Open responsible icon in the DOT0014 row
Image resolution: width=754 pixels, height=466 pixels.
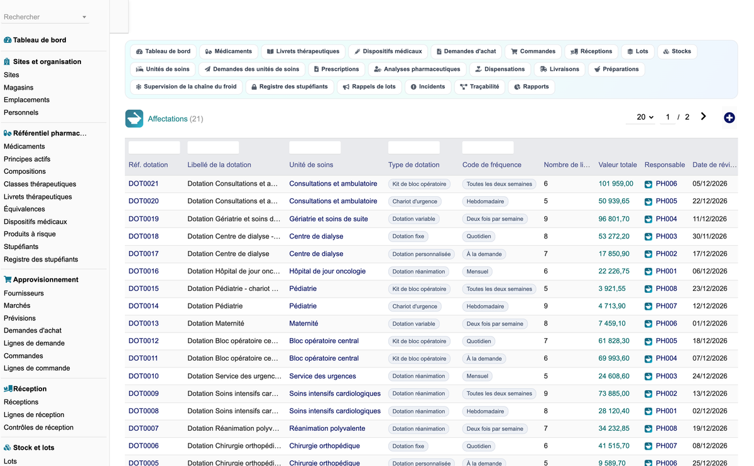[x=648, y=307]
